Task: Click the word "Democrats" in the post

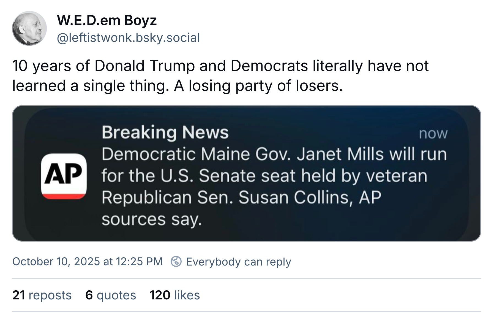Action: coord(269,66)
